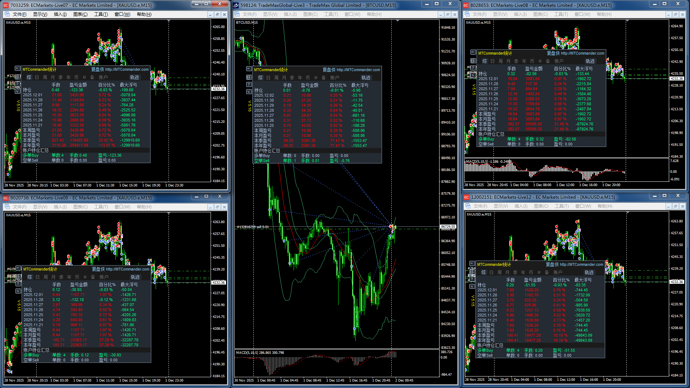Collapse the BTCUSD MTCommander panel with the minus icon
690x388 pixels.
249,69
